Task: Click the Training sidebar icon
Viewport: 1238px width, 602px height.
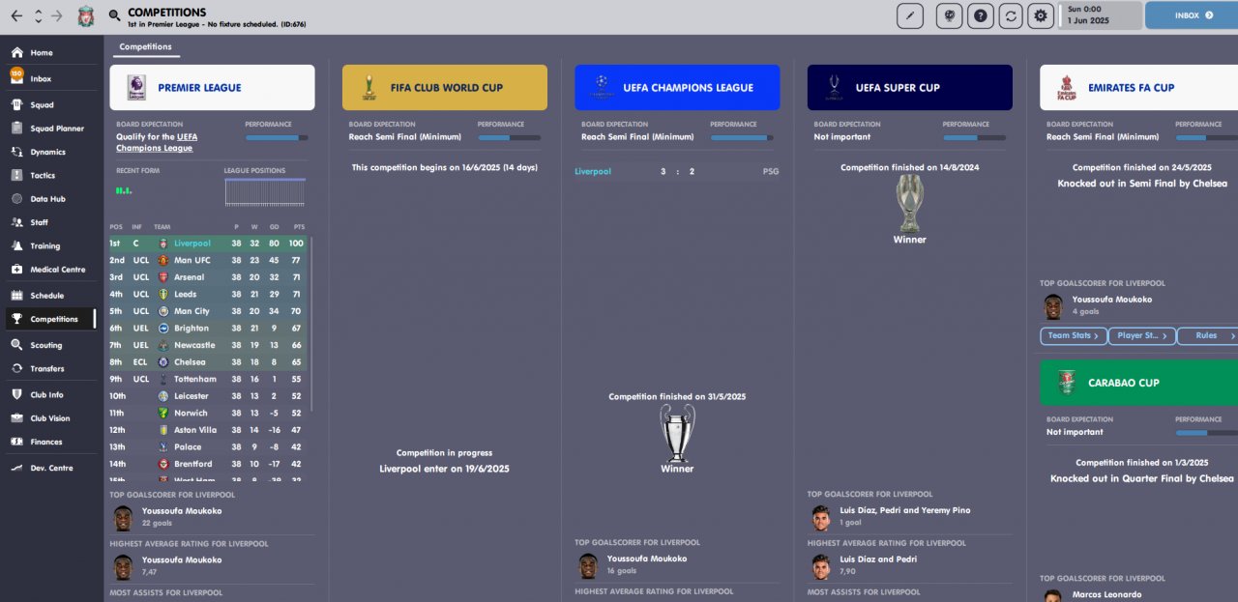Action: click(17, 245)
